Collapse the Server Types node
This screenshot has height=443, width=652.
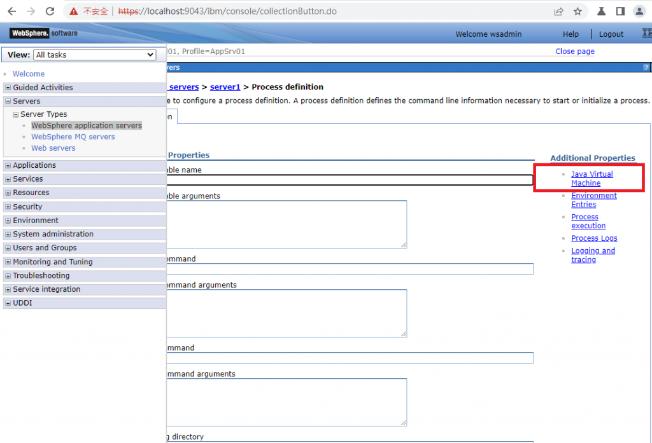click(x=15, y=114)
